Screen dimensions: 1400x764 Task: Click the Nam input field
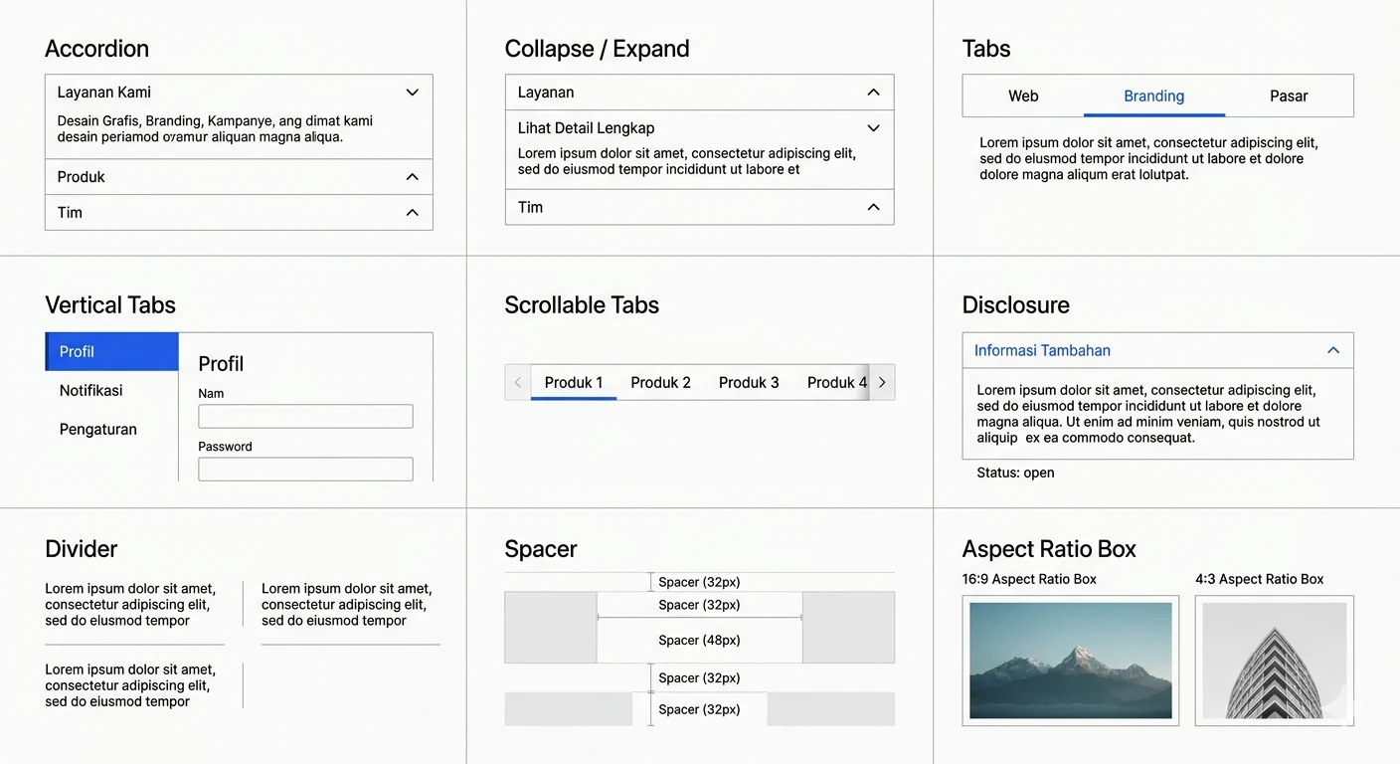click(x=305, y=416)
